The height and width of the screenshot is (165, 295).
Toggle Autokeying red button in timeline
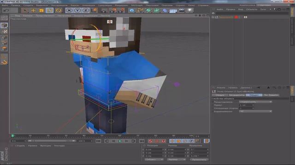tap(157, 141)
